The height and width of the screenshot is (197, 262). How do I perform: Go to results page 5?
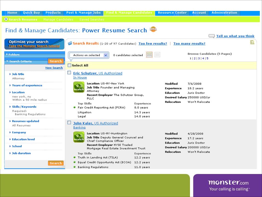pos(207,59)
